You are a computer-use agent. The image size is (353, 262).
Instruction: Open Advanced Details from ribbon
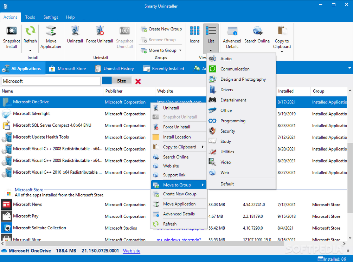(x=232, y=37)
